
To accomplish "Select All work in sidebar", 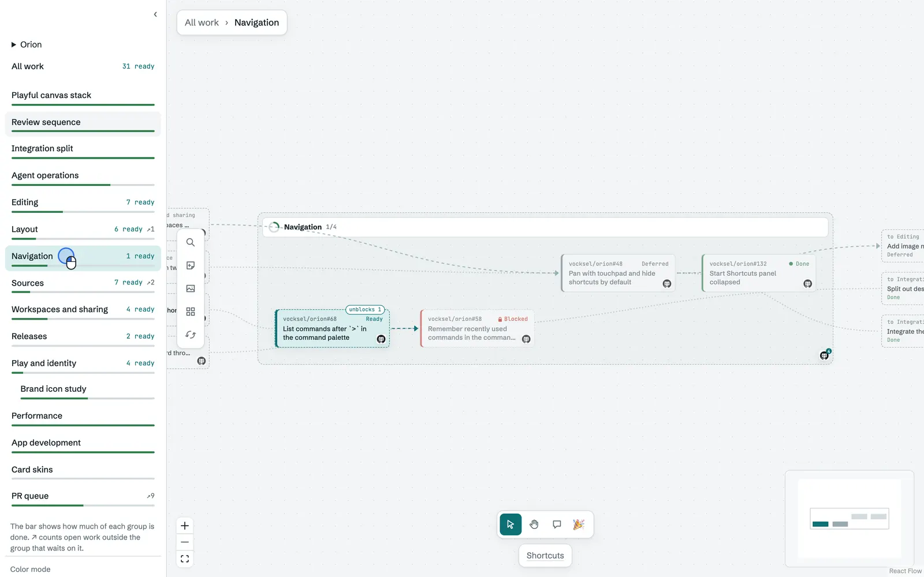I will (x=83, y=66).
